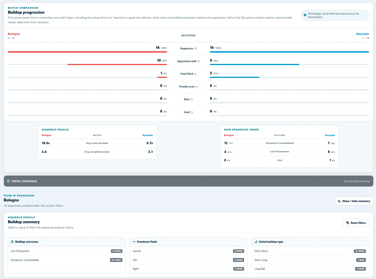Image resolution: width=376 pixels, height=279 pixels.
Task: Click Sassuolo's '5 31%' final third value
Action: [214, 73]
